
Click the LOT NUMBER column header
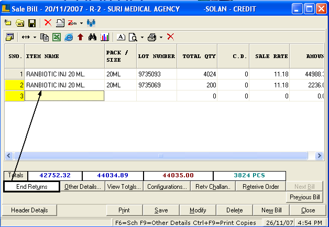coord(157,56)
